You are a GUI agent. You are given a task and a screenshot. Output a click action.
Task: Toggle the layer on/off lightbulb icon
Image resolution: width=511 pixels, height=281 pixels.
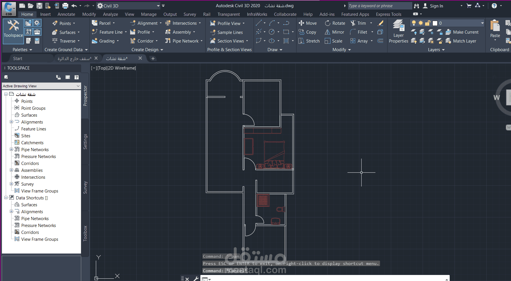point(414,23)
